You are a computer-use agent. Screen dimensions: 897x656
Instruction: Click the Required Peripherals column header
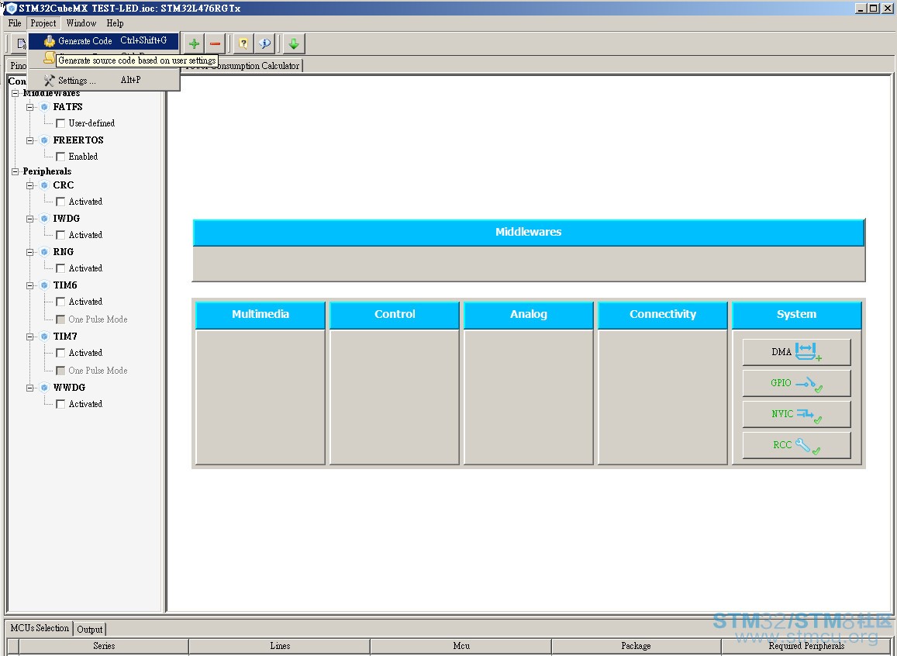[x=806, y=646]
